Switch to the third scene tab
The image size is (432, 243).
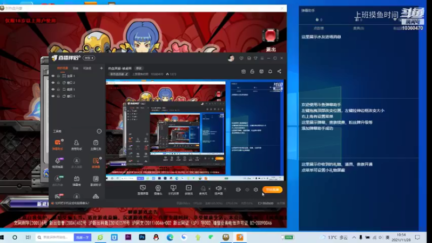[x=87, y=68]
